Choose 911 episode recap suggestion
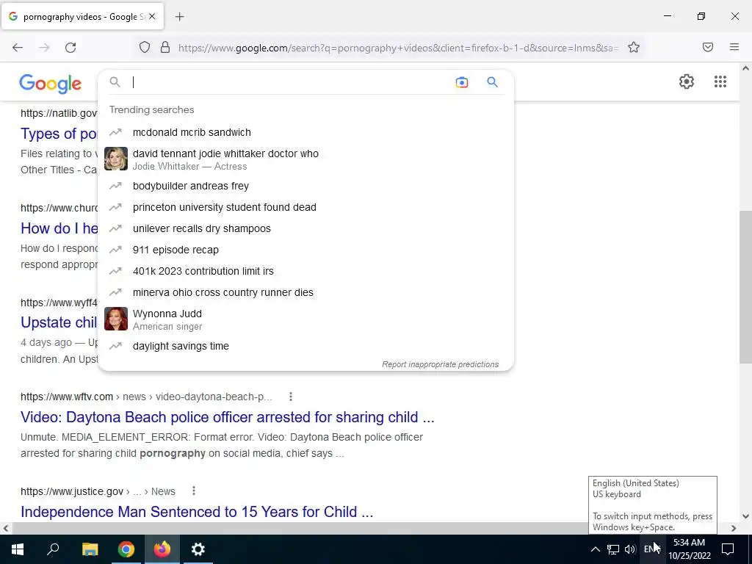 (x=305, y=250)
